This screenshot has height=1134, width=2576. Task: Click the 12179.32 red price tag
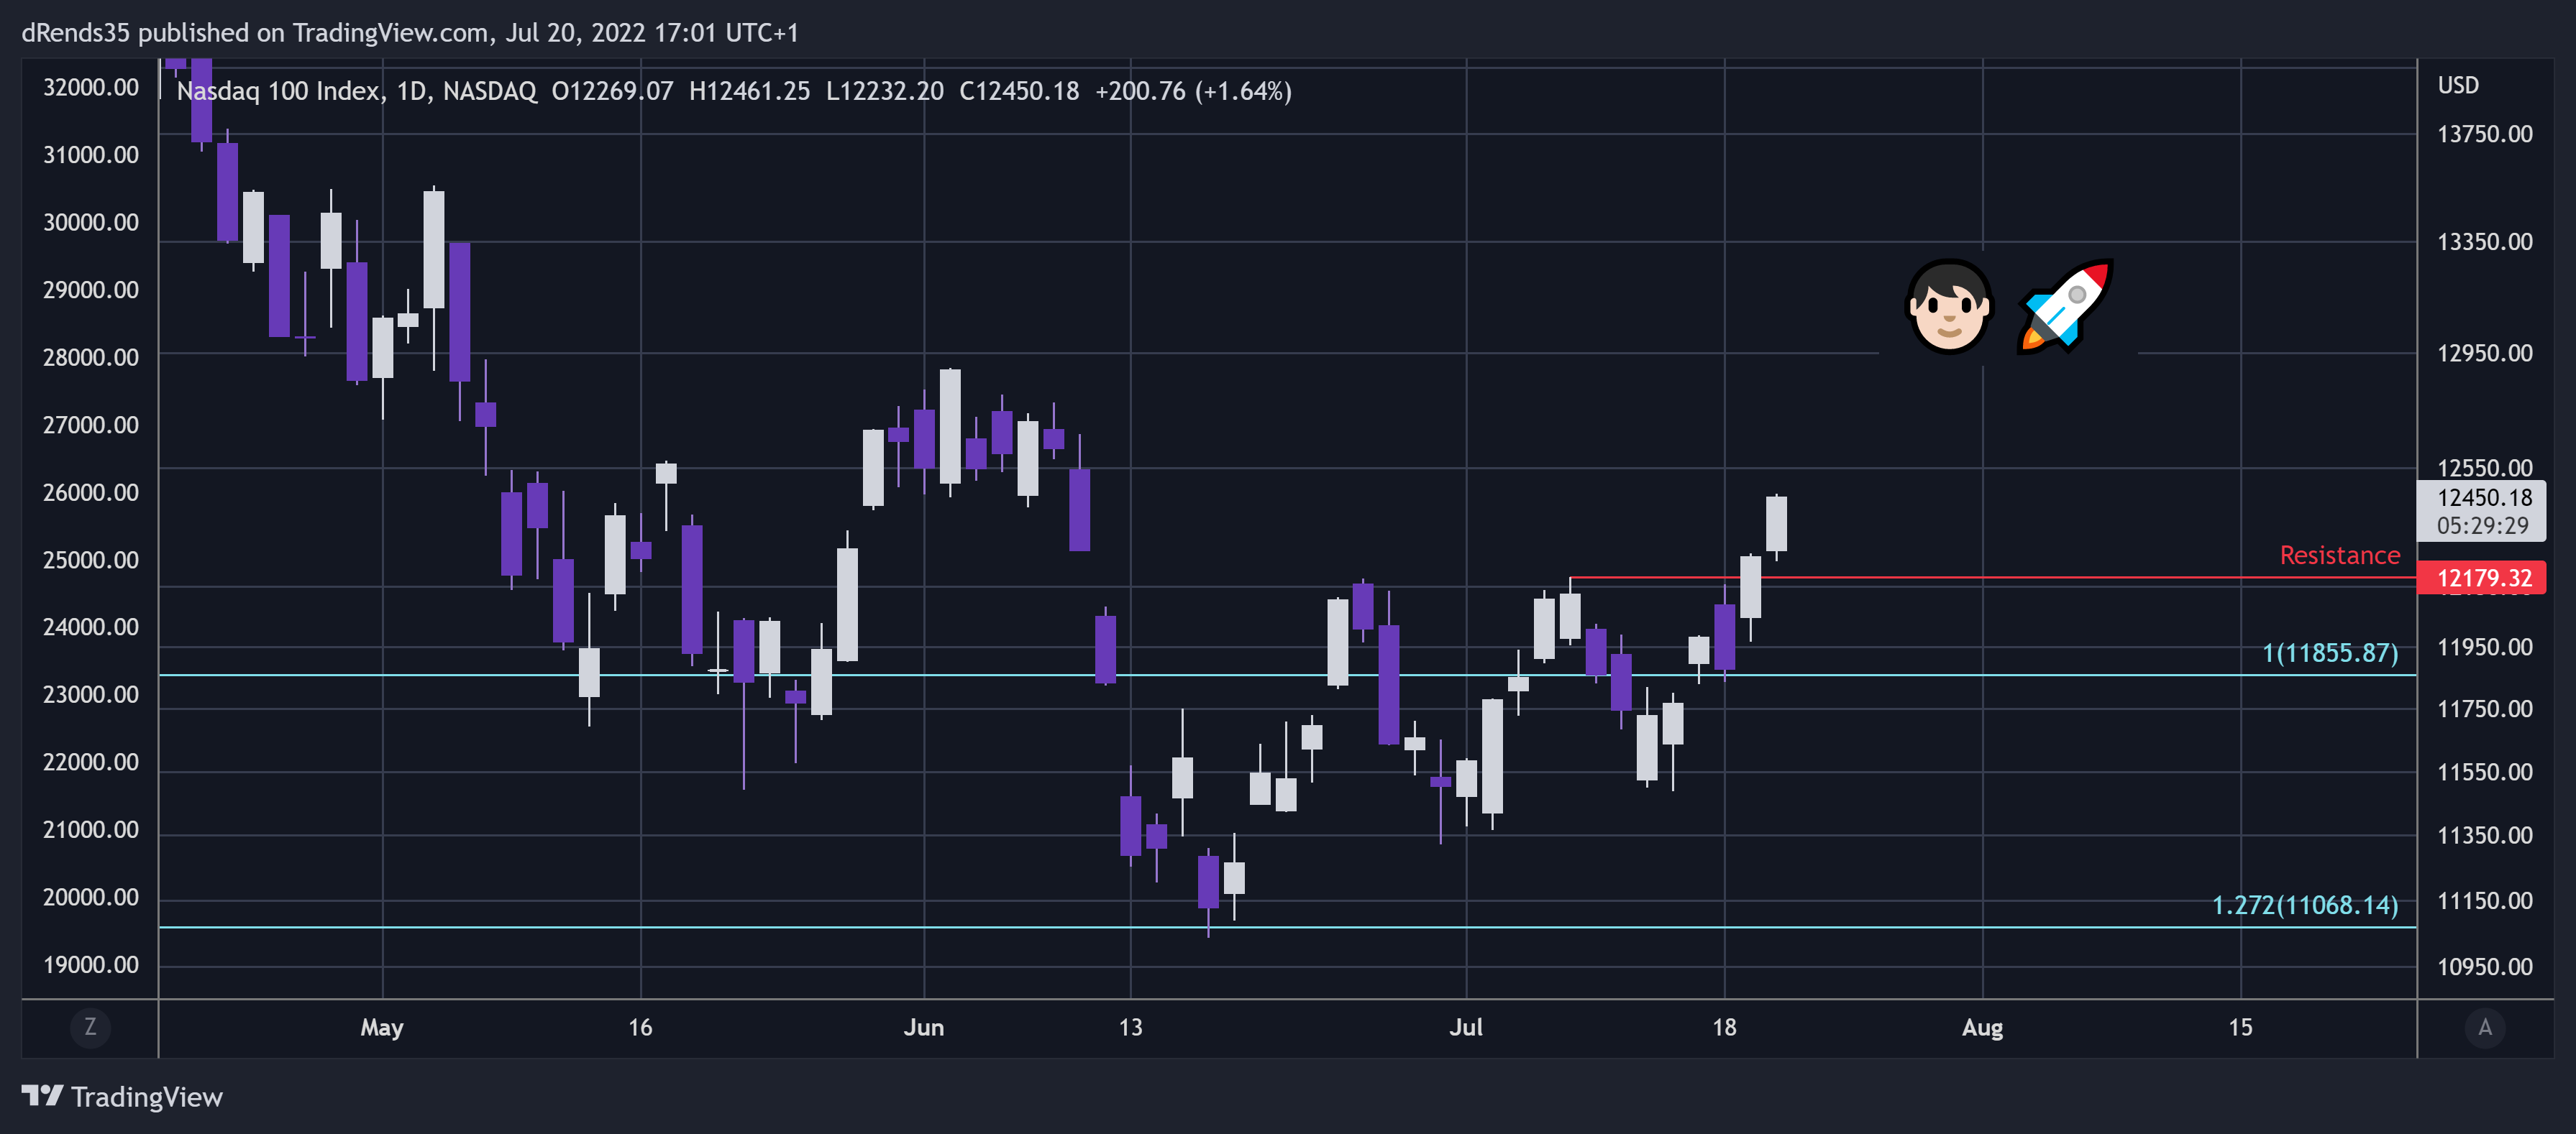click(2481, 578)
